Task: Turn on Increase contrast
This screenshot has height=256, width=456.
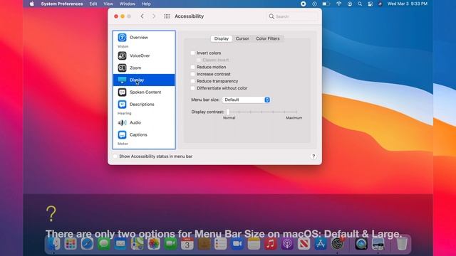Action: click(x=193, y=74)
